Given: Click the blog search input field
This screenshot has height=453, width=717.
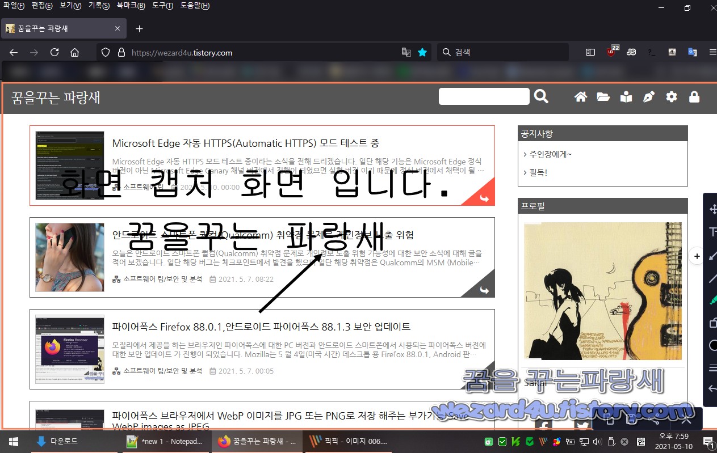Looking at the screenshot, I should (484, 96).
